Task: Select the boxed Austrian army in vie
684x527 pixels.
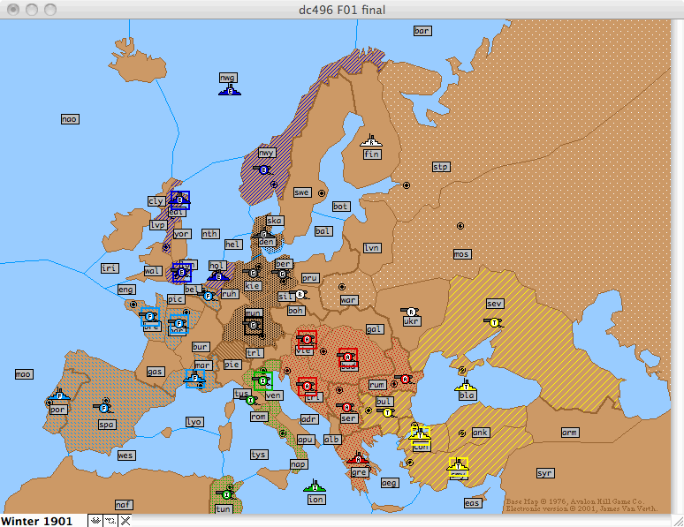Action: pos(307,340)
